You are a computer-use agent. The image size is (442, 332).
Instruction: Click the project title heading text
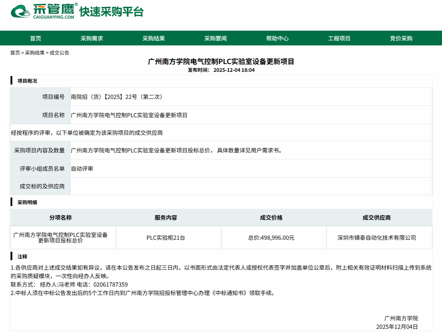221,62
